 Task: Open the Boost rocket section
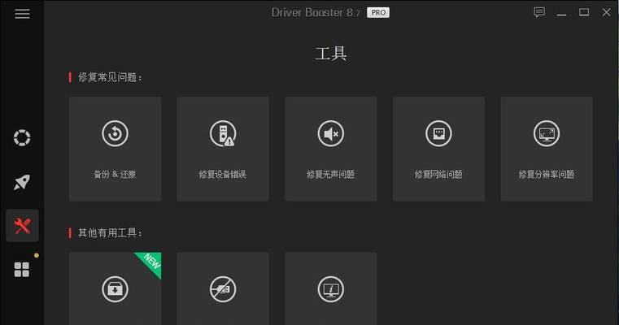pyautogui.click(x=22, y=182)
